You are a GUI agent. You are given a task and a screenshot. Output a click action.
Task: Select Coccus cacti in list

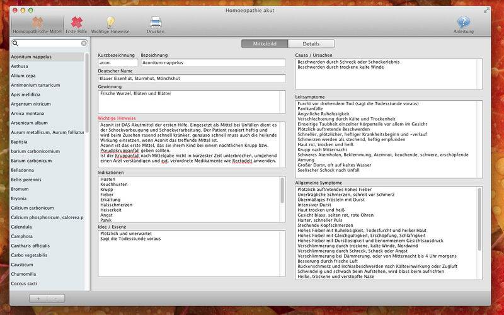(x=47, y=284)
